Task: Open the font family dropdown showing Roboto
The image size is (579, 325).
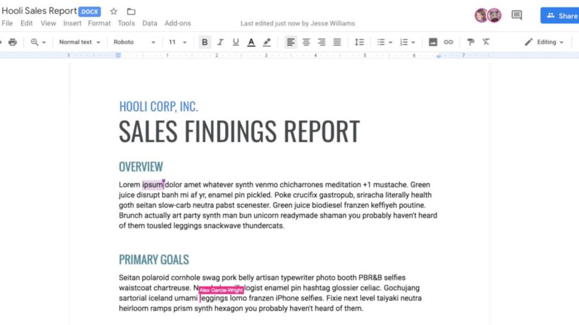Action: click(135, 42)
